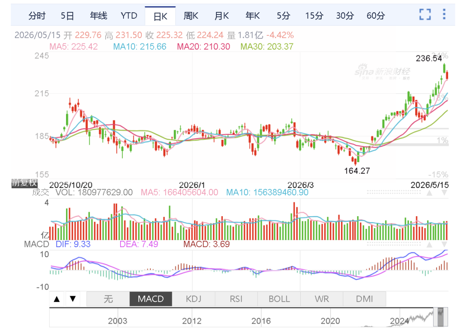Select 无 to disable the indicator

(x=108, y=299)
